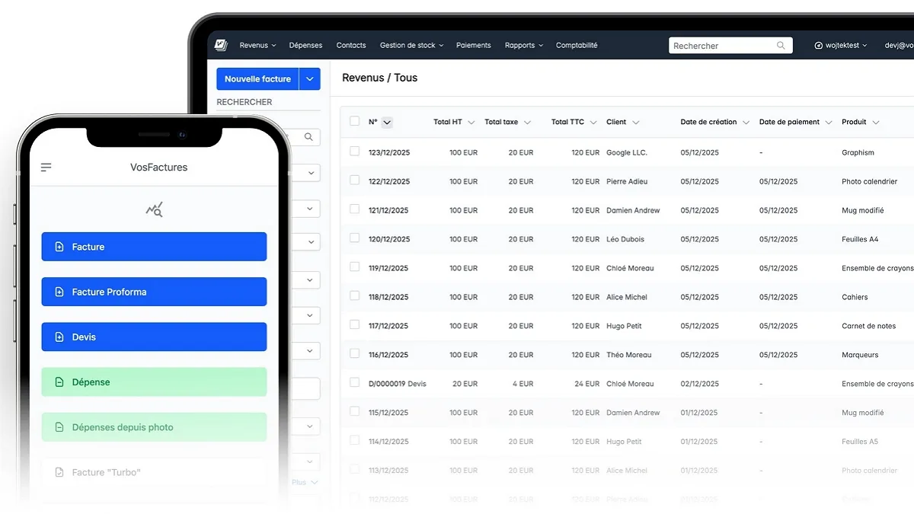914x514 pixels.
Task: Go to the Dépenses menu item
Action: [x=305, y=46]
